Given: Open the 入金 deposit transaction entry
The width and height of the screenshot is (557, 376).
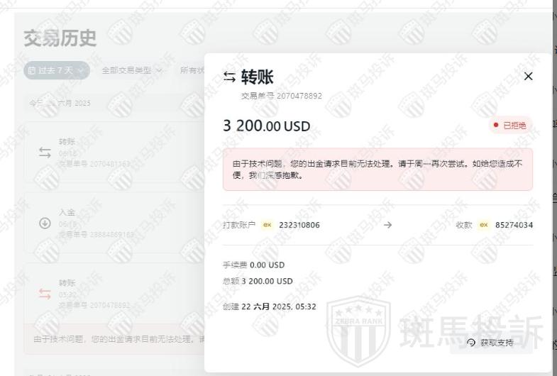Looking at the screenshot, I should tap(114, 223).
